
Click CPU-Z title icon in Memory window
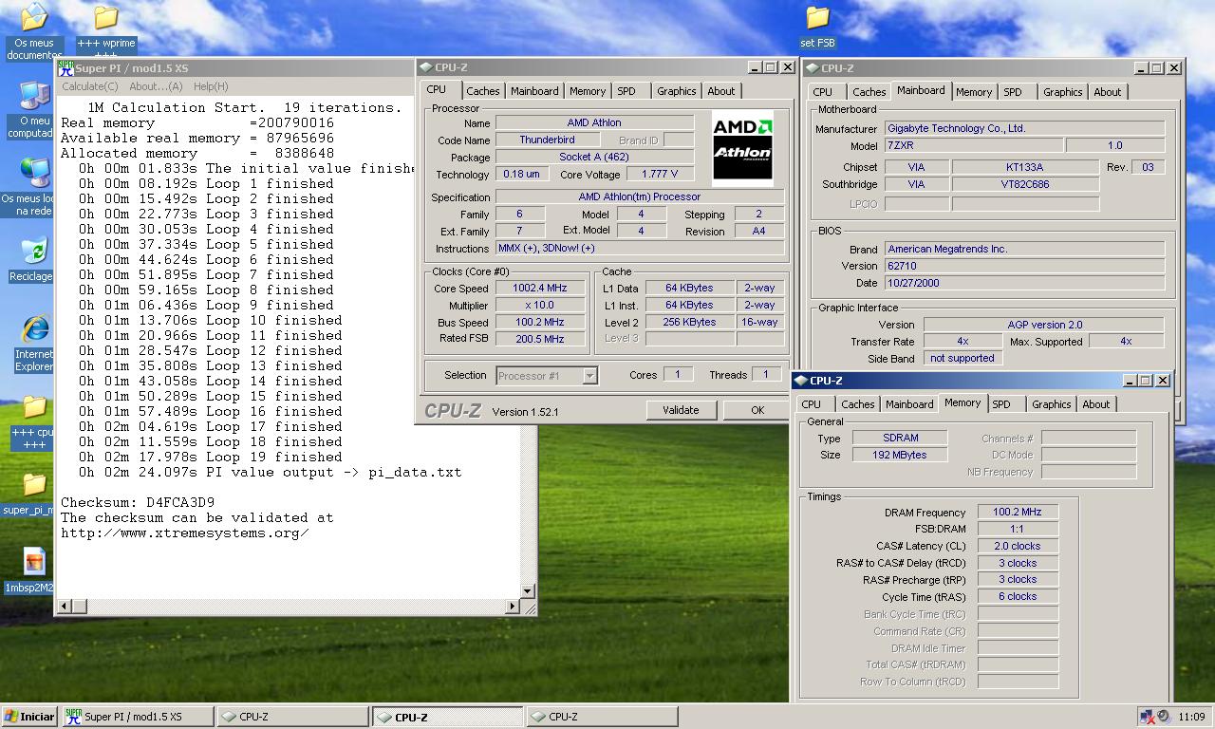point(800,381)
